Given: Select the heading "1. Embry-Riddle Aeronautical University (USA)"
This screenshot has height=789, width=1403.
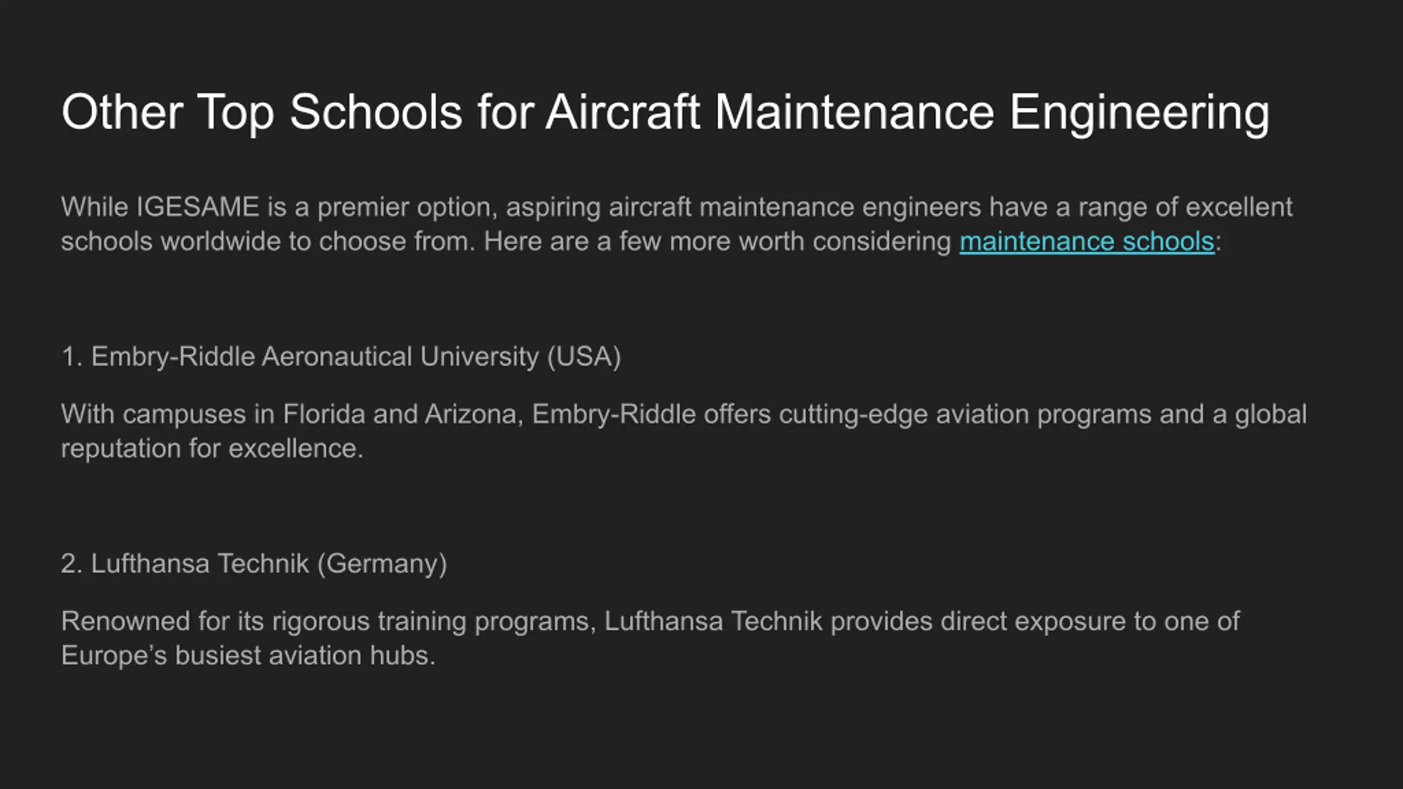Looking at the screenshot, I should [341, 357].
